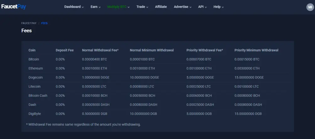Select the Coin column header
Screen dimensions: 315x139
(x=32, y=50)
